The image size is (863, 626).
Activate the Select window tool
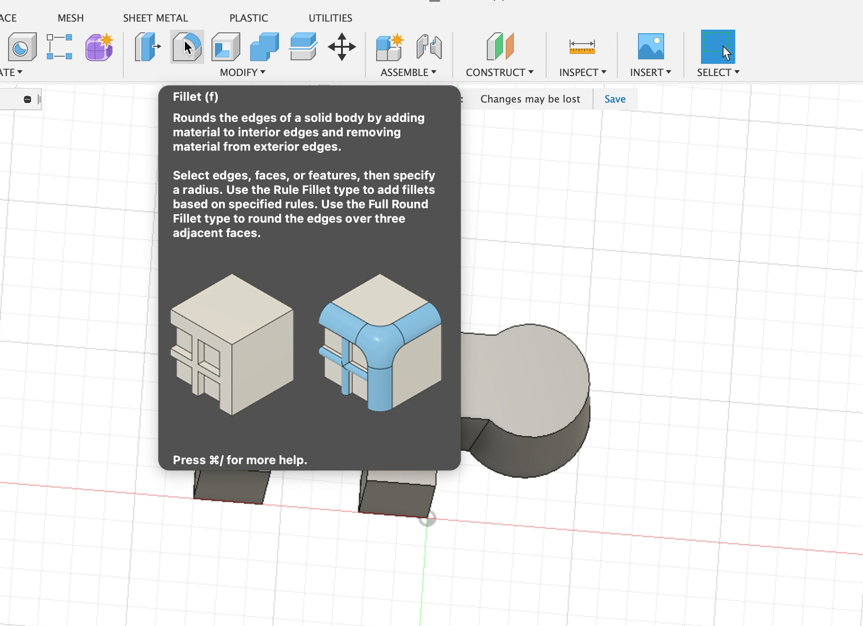coord(718,47)
